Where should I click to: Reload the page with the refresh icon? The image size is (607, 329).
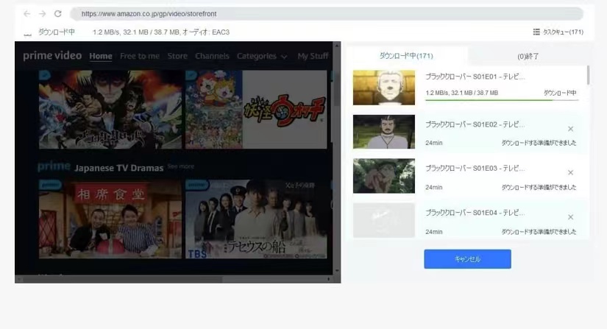pos(57,13)
